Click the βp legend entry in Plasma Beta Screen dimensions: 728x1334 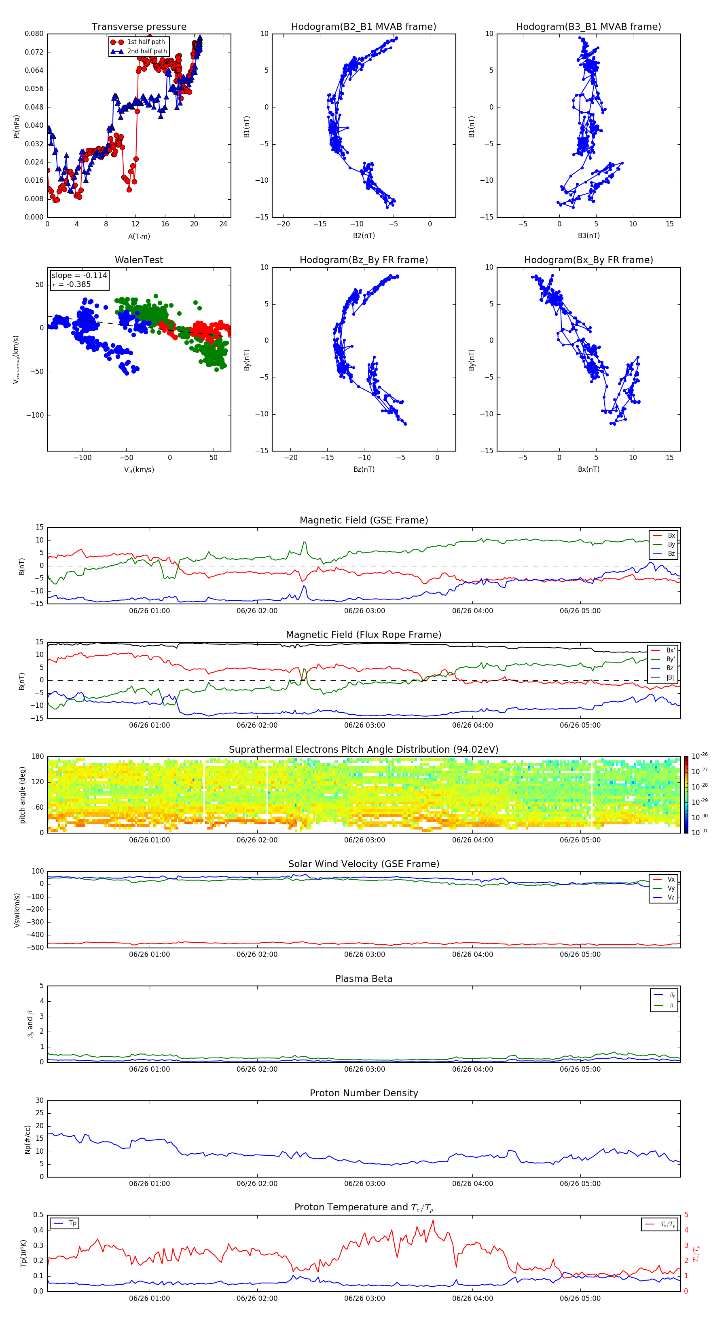(664, 995)
